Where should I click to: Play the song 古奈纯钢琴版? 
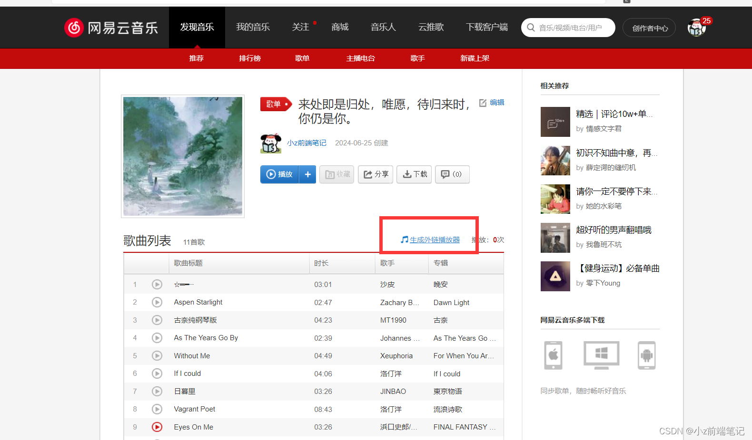pos(157,320)
